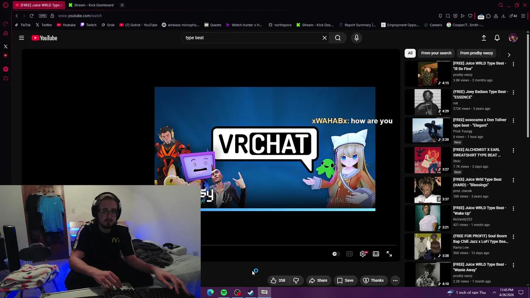Viewport: 530px width, 298px height.
Task: Open the Watch Hunter x H... bookmark
Action: (244, 25)
